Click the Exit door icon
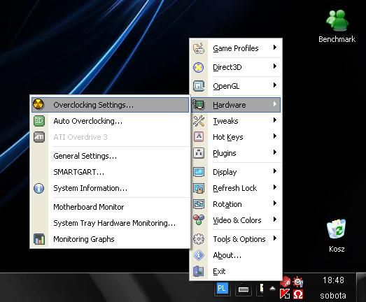 tap(199, 271)
